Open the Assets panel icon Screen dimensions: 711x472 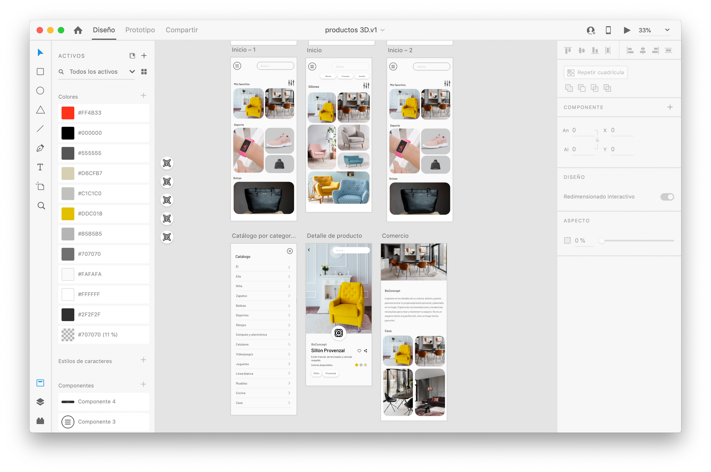pos(40,383)
